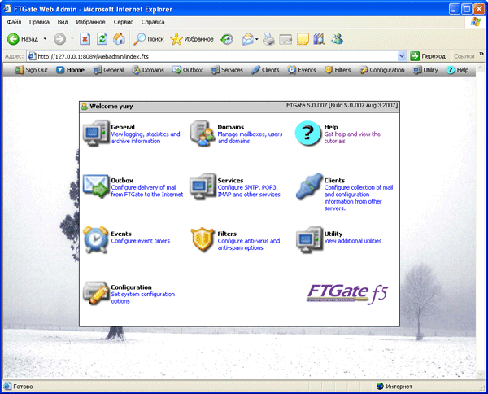The width and height of the screenshot is (488, 394).
Task: Open the Файл menu
Action: (x=14, y=22)
